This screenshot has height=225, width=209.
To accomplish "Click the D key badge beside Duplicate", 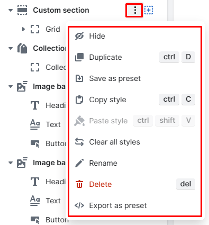I will tap(188, 57).
